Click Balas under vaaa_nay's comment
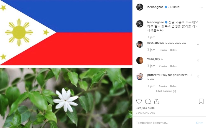This screenshot has height=128, width=206. (173, 66)
